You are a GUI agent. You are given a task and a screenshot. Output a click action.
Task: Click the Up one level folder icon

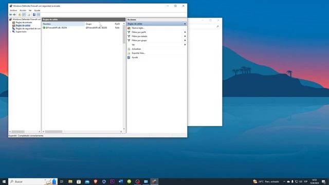click(x=20, y=15)
